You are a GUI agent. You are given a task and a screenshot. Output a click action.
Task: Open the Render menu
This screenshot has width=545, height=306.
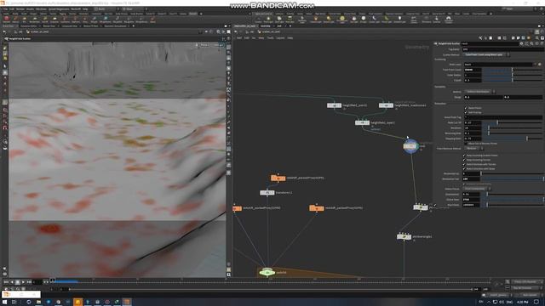[20, 8]
